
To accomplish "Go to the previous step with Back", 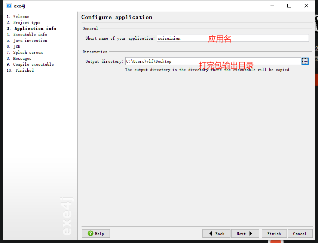I will (x=216, y=234).
